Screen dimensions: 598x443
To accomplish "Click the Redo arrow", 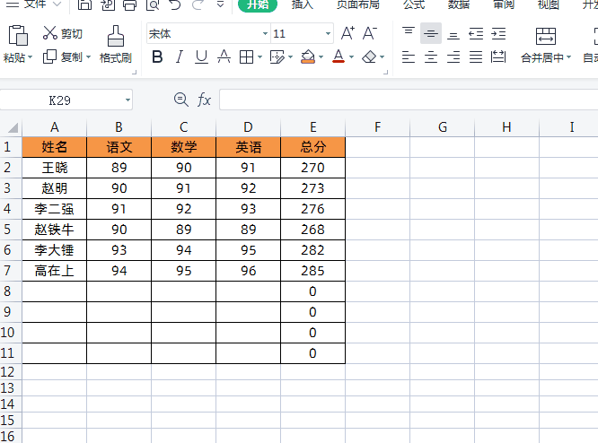I will pos(198,4).
